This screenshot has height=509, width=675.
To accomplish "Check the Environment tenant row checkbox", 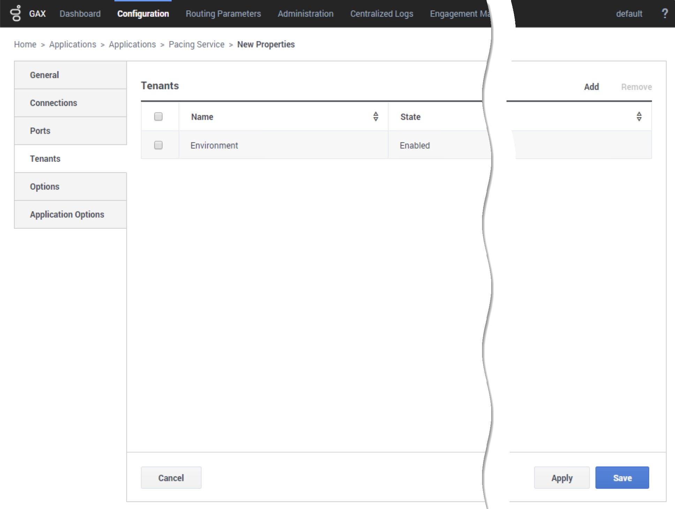I will click(158, 145).
